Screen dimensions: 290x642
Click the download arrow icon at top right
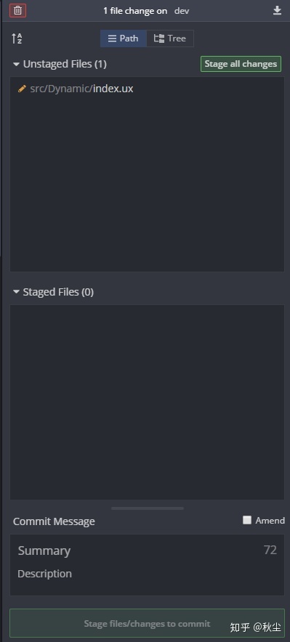[x=278, y=11]
